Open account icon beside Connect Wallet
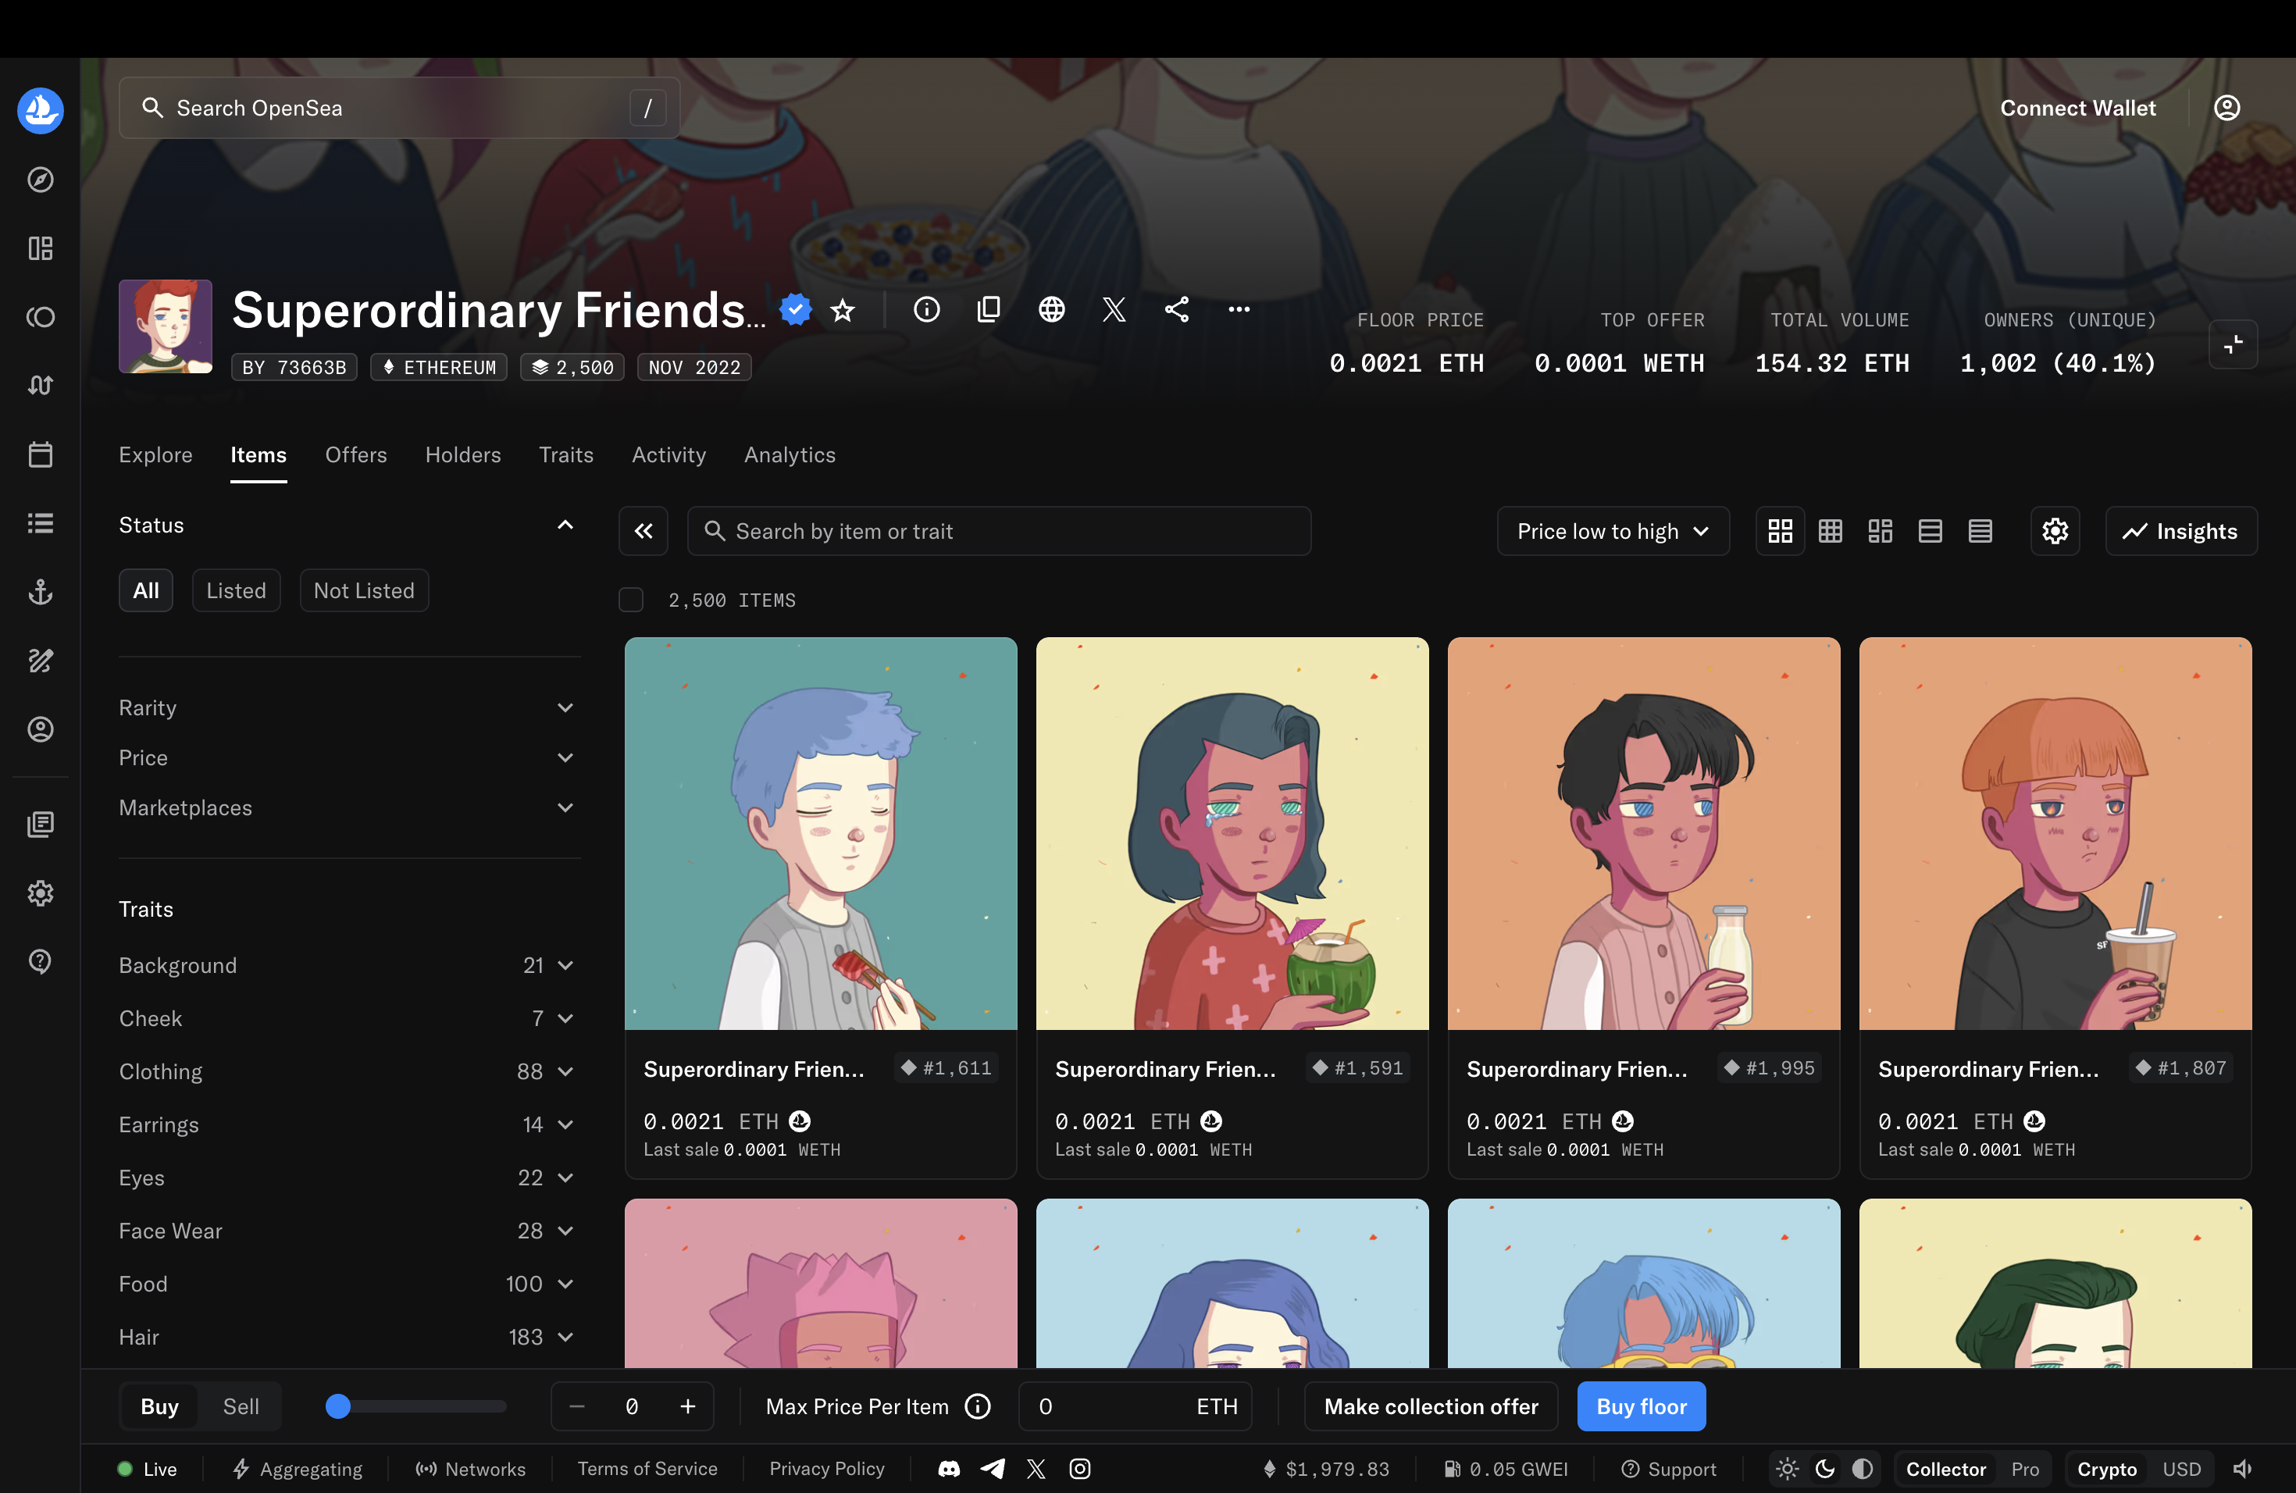2296x1493 pixels. coord(2227,108)
